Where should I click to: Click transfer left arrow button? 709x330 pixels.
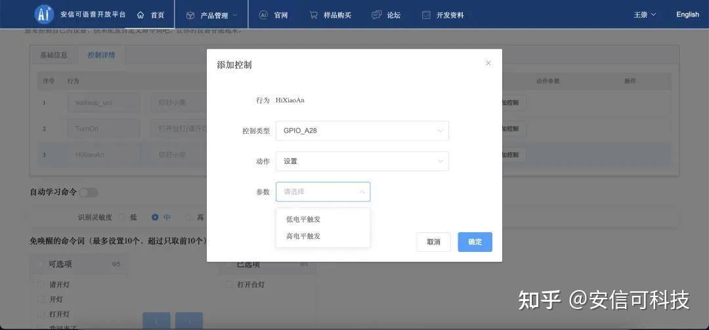coord(156,321)
